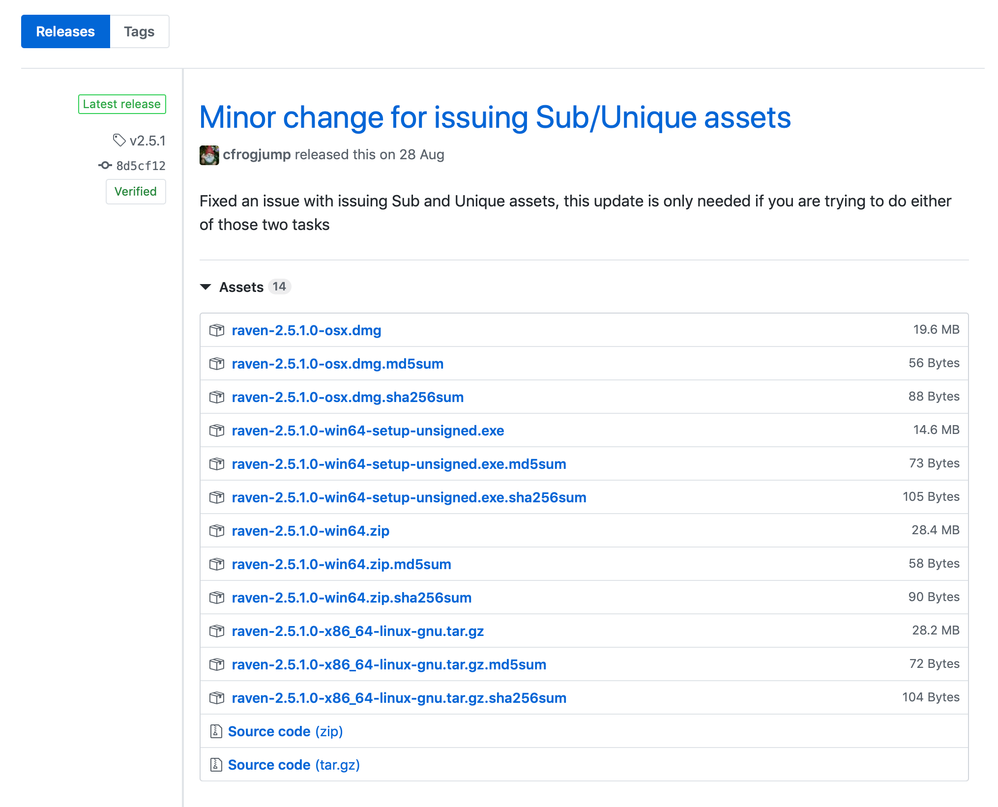The image size is (998, 807).
Task: Collapse the Assets section triangle
Action: (x=205, y=287)
